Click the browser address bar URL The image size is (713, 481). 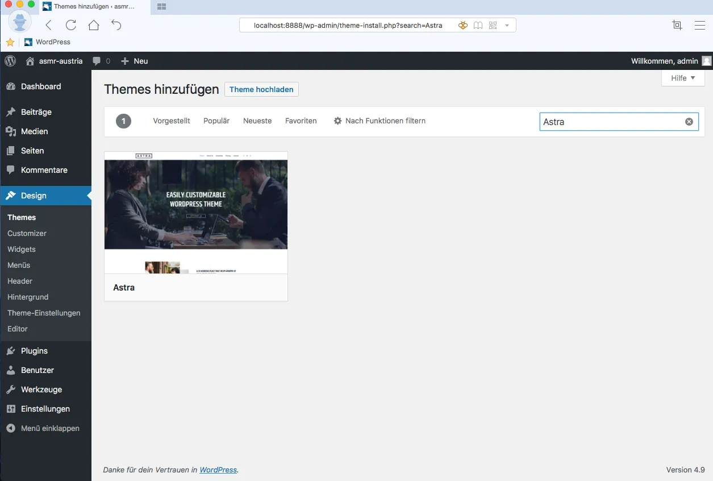click(x=348, y=25)
